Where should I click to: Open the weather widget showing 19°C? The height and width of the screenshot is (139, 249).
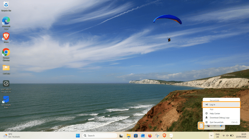[12, 136]
